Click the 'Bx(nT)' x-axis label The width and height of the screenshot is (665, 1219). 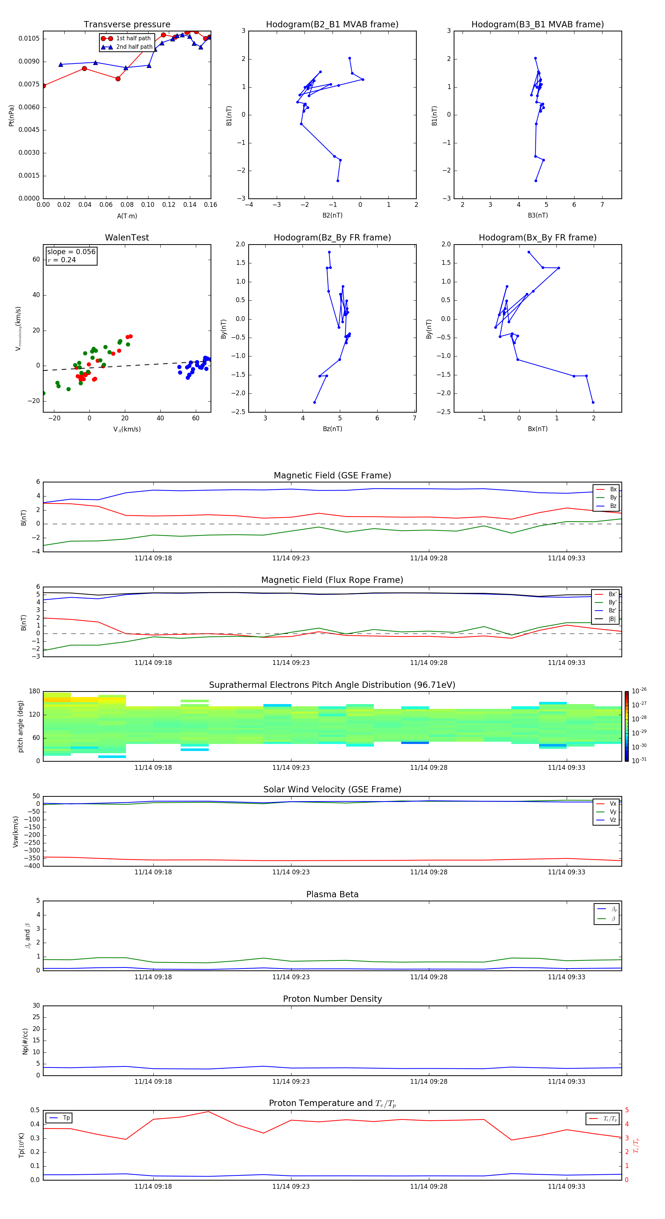click(x=538, y=429)
